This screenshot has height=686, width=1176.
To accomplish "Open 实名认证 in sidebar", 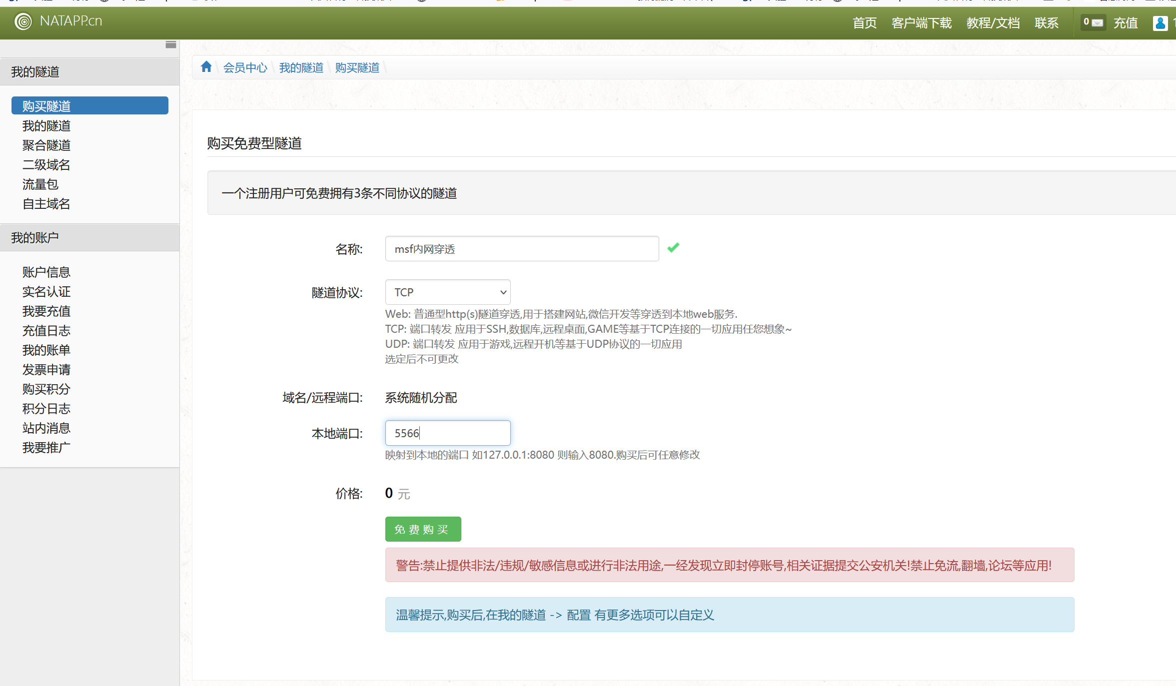I will [x=46, y=292].
